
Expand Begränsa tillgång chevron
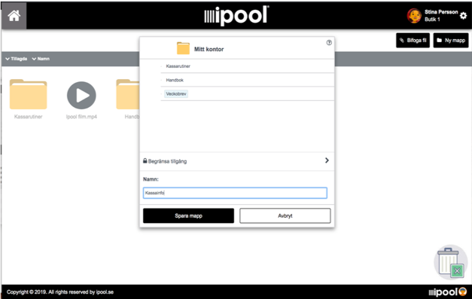[x=327, y=160]
